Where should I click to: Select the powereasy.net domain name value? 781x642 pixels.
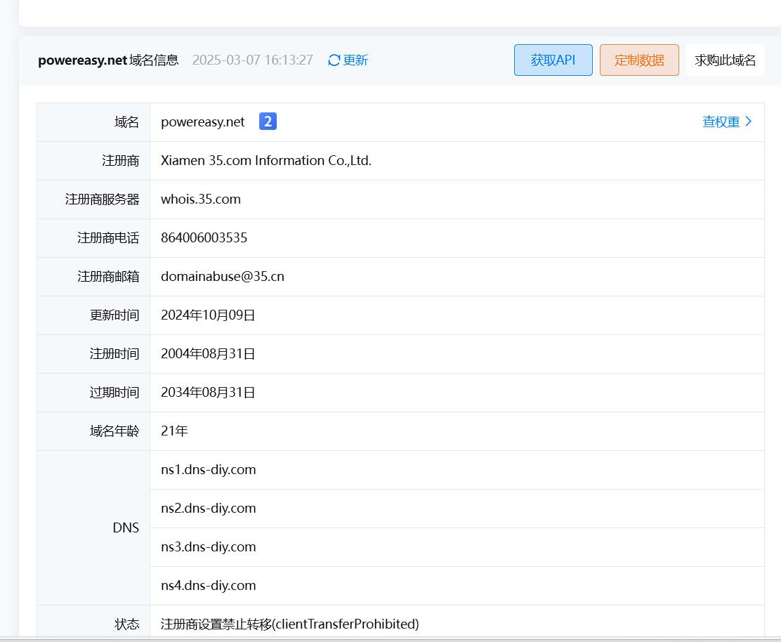coord(203,122)
